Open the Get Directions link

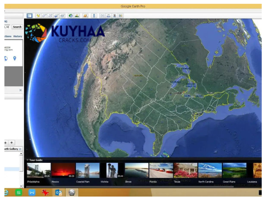point(8,36)
